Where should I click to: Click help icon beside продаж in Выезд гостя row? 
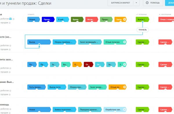(x=10, y=95)
